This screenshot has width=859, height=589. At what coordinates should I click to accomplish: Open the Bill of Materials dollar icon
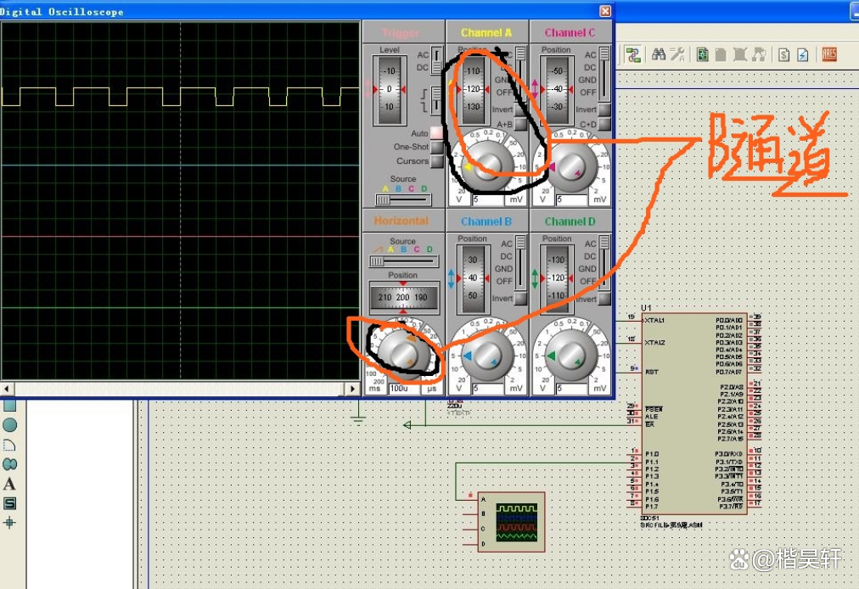pos(784,54)
